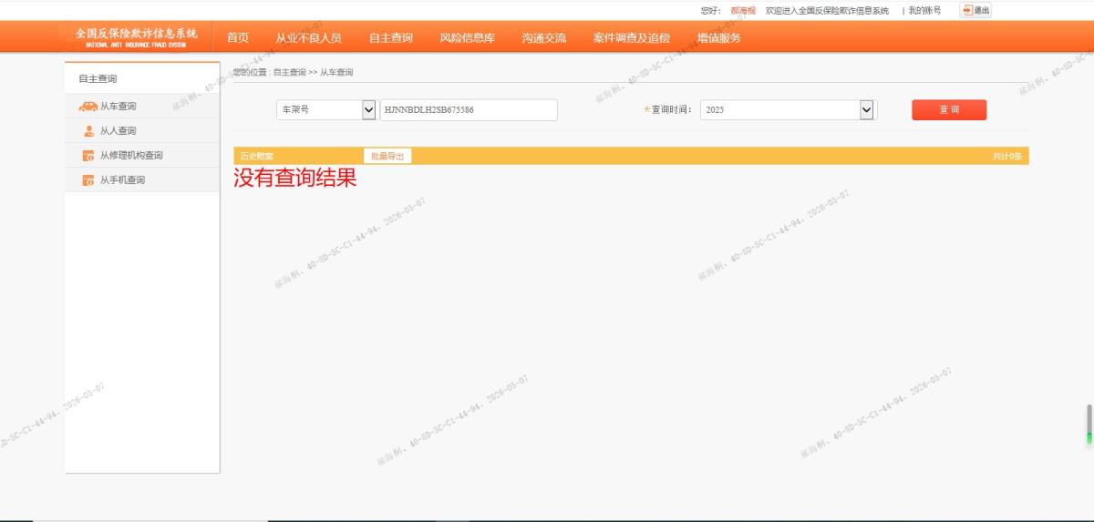Open the 增值服务 menu
Viewport: 1094px width, 522px height.
click(719, 37)
